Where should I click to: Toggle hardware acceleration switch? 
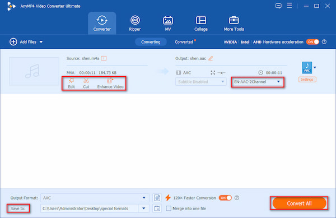point(312,42)
